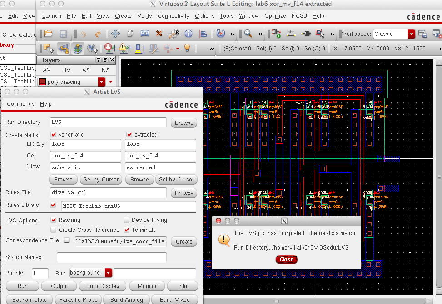
Task: Select the Copy tool icon
Action: 129,34
